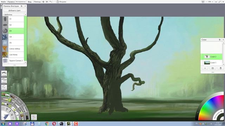Screen dimensions: 225x126
Task: Select layer Слой 2
Action: coord(212,57)
